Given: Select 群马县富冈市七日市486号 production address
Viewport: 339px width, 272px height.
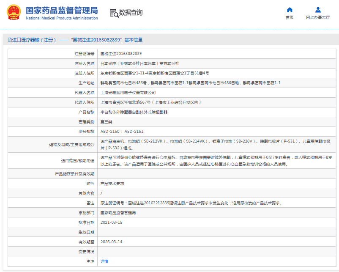Looking at the screenshot, I should (x=191, y=83).
